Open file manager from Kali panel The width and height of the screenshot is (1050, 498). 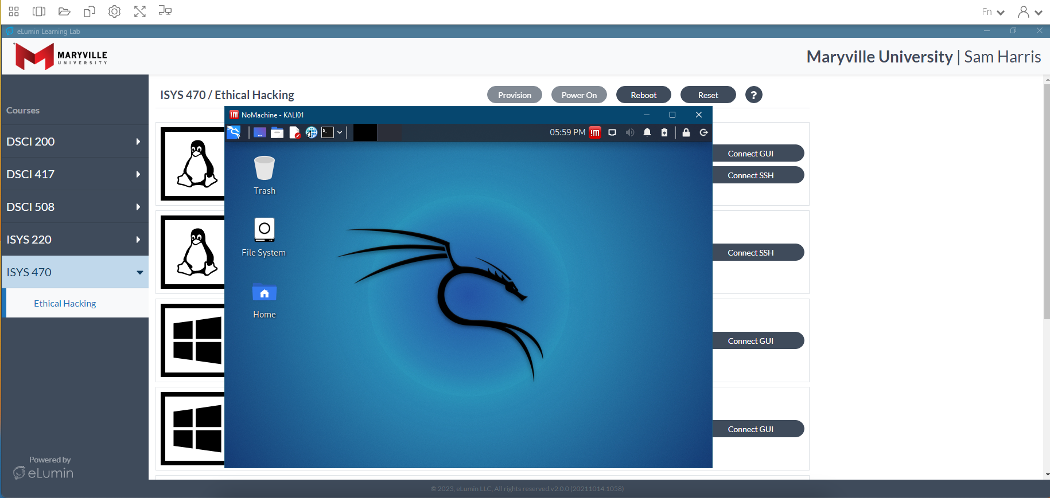point(277,132)
